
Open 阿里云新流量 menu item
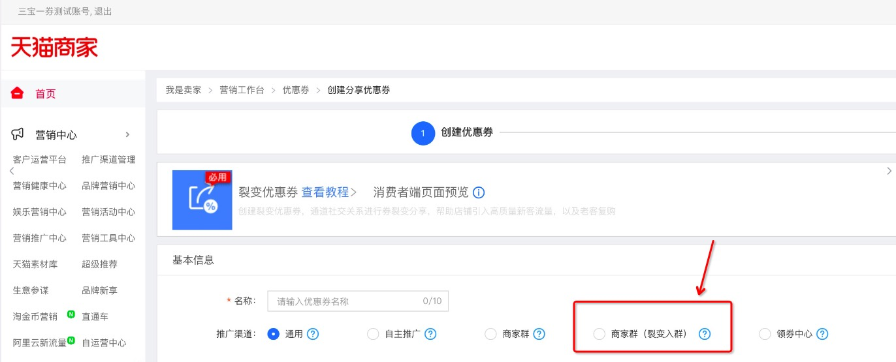coord(40,342)
